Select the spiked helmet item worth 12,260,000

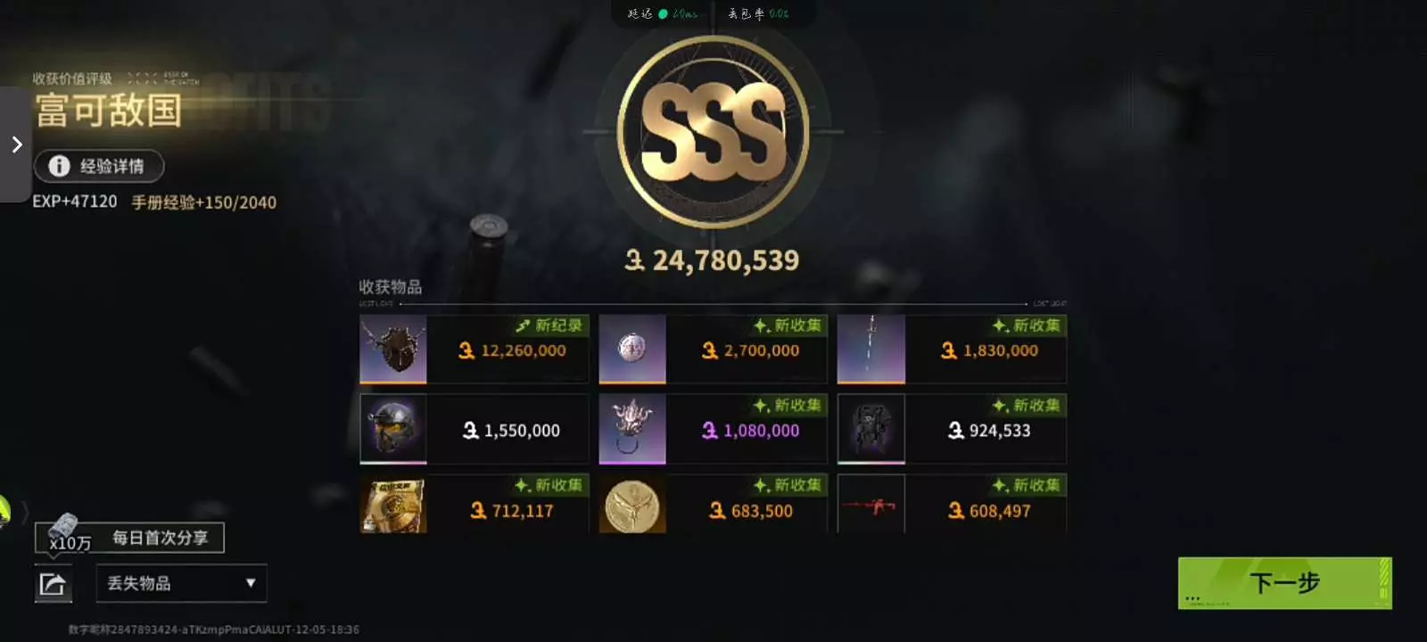click(x=474, y=349)
